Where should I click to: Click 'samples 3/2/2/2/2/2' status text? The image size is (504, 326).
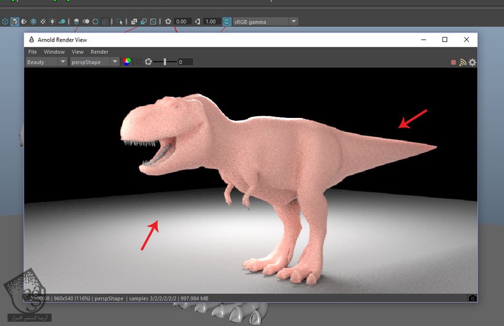[x=152, y=298]
